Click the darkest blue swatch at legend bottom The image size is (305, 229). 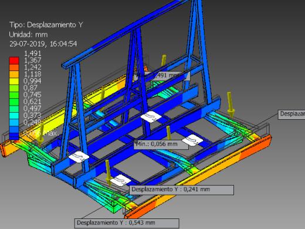pos(14,136)
